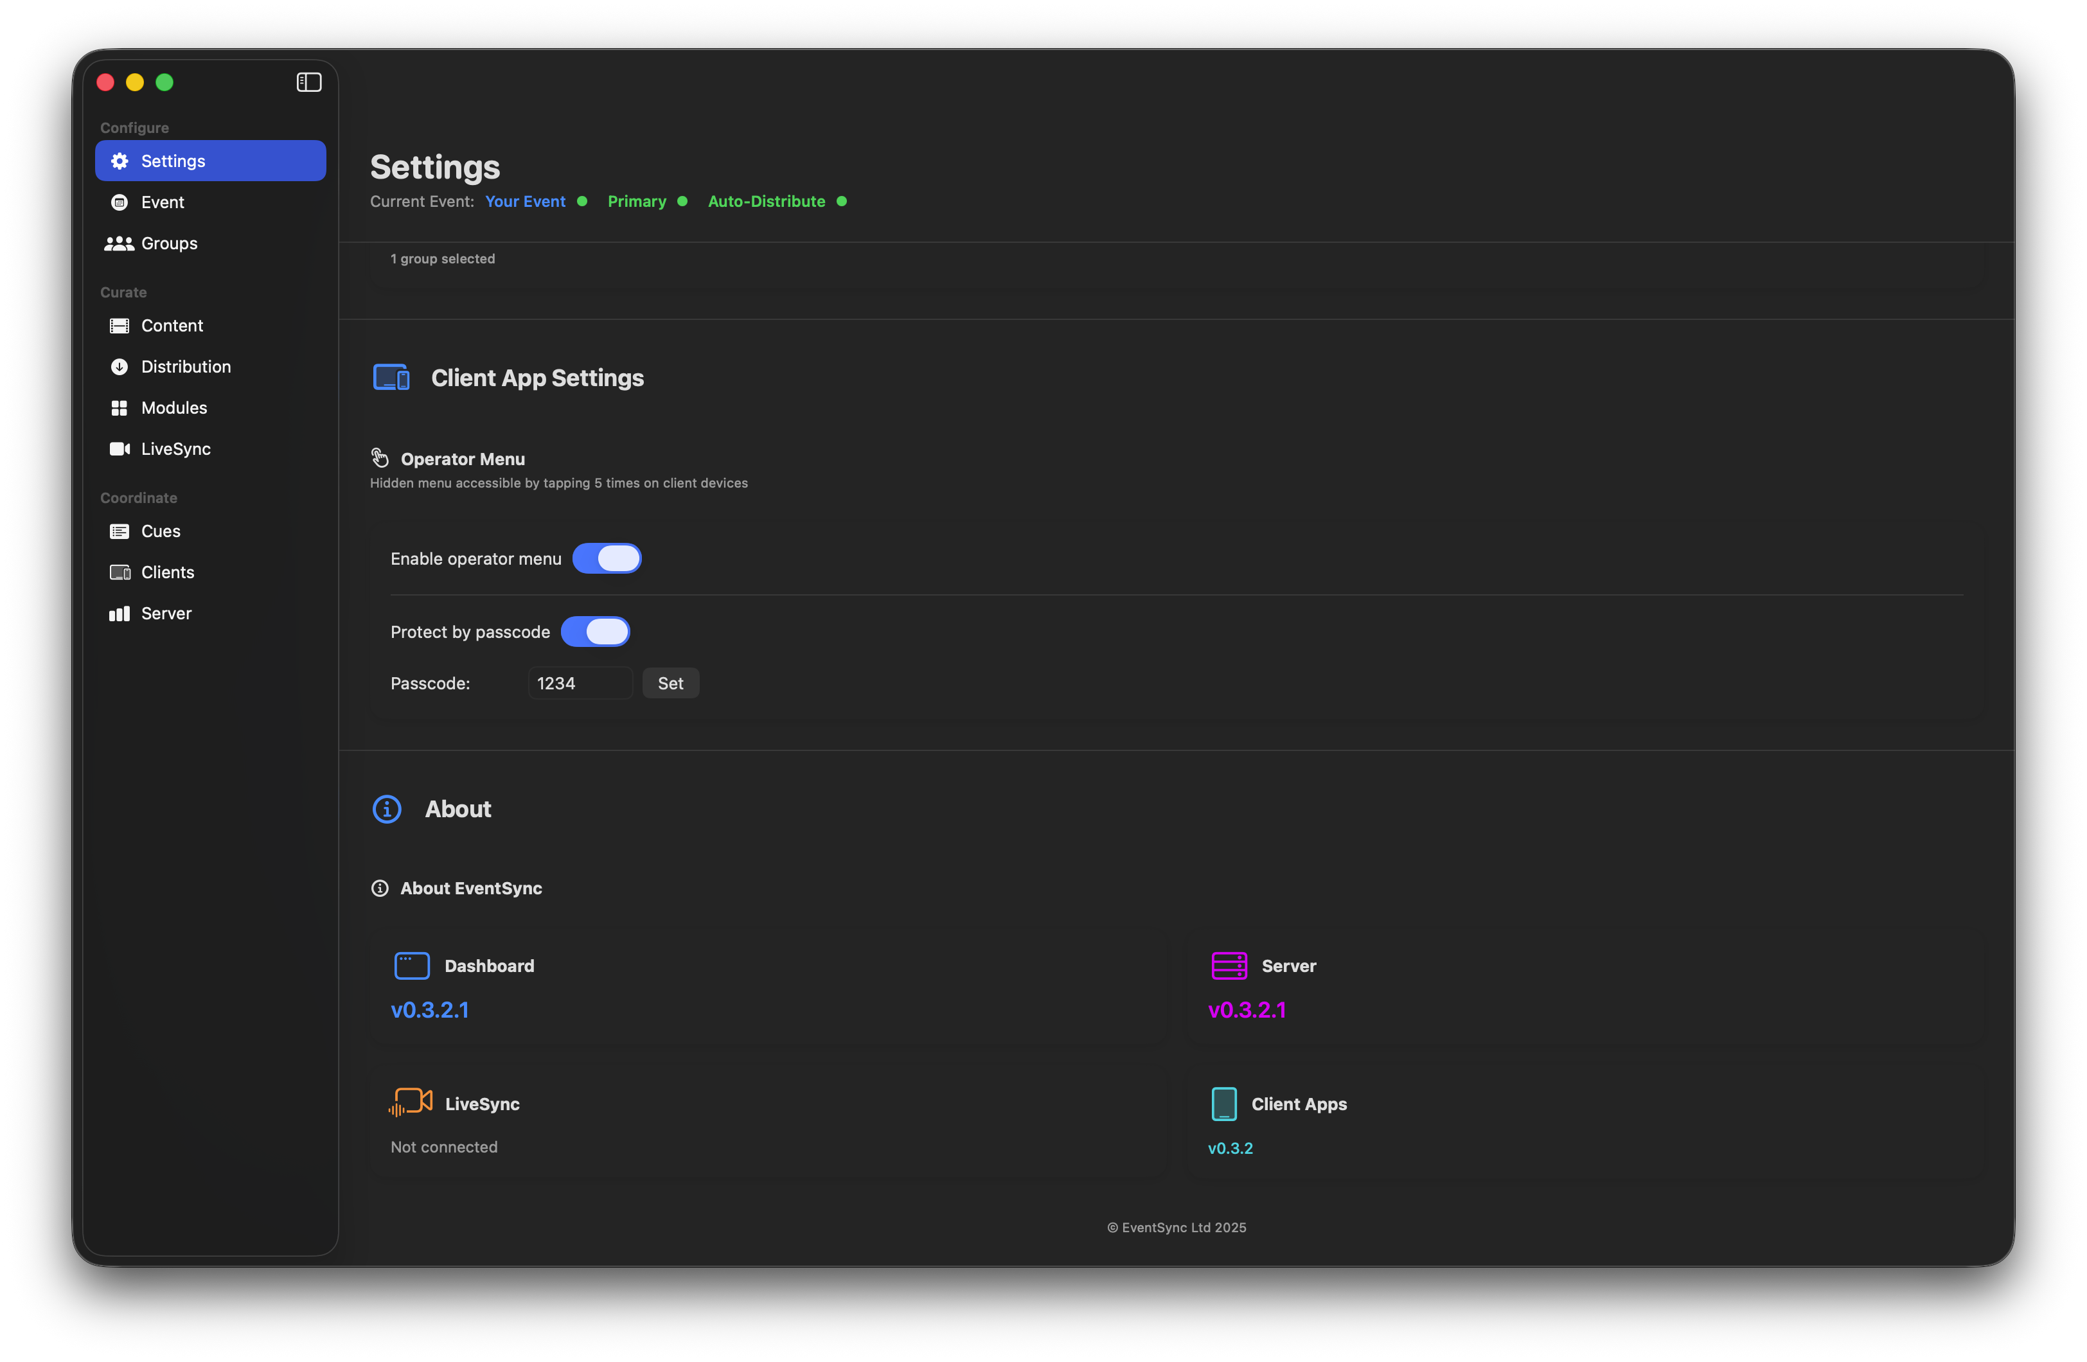This screenshot has width=2087, height=1362.
Task: Select the Modules grid icon
Action: coord(120,407)
